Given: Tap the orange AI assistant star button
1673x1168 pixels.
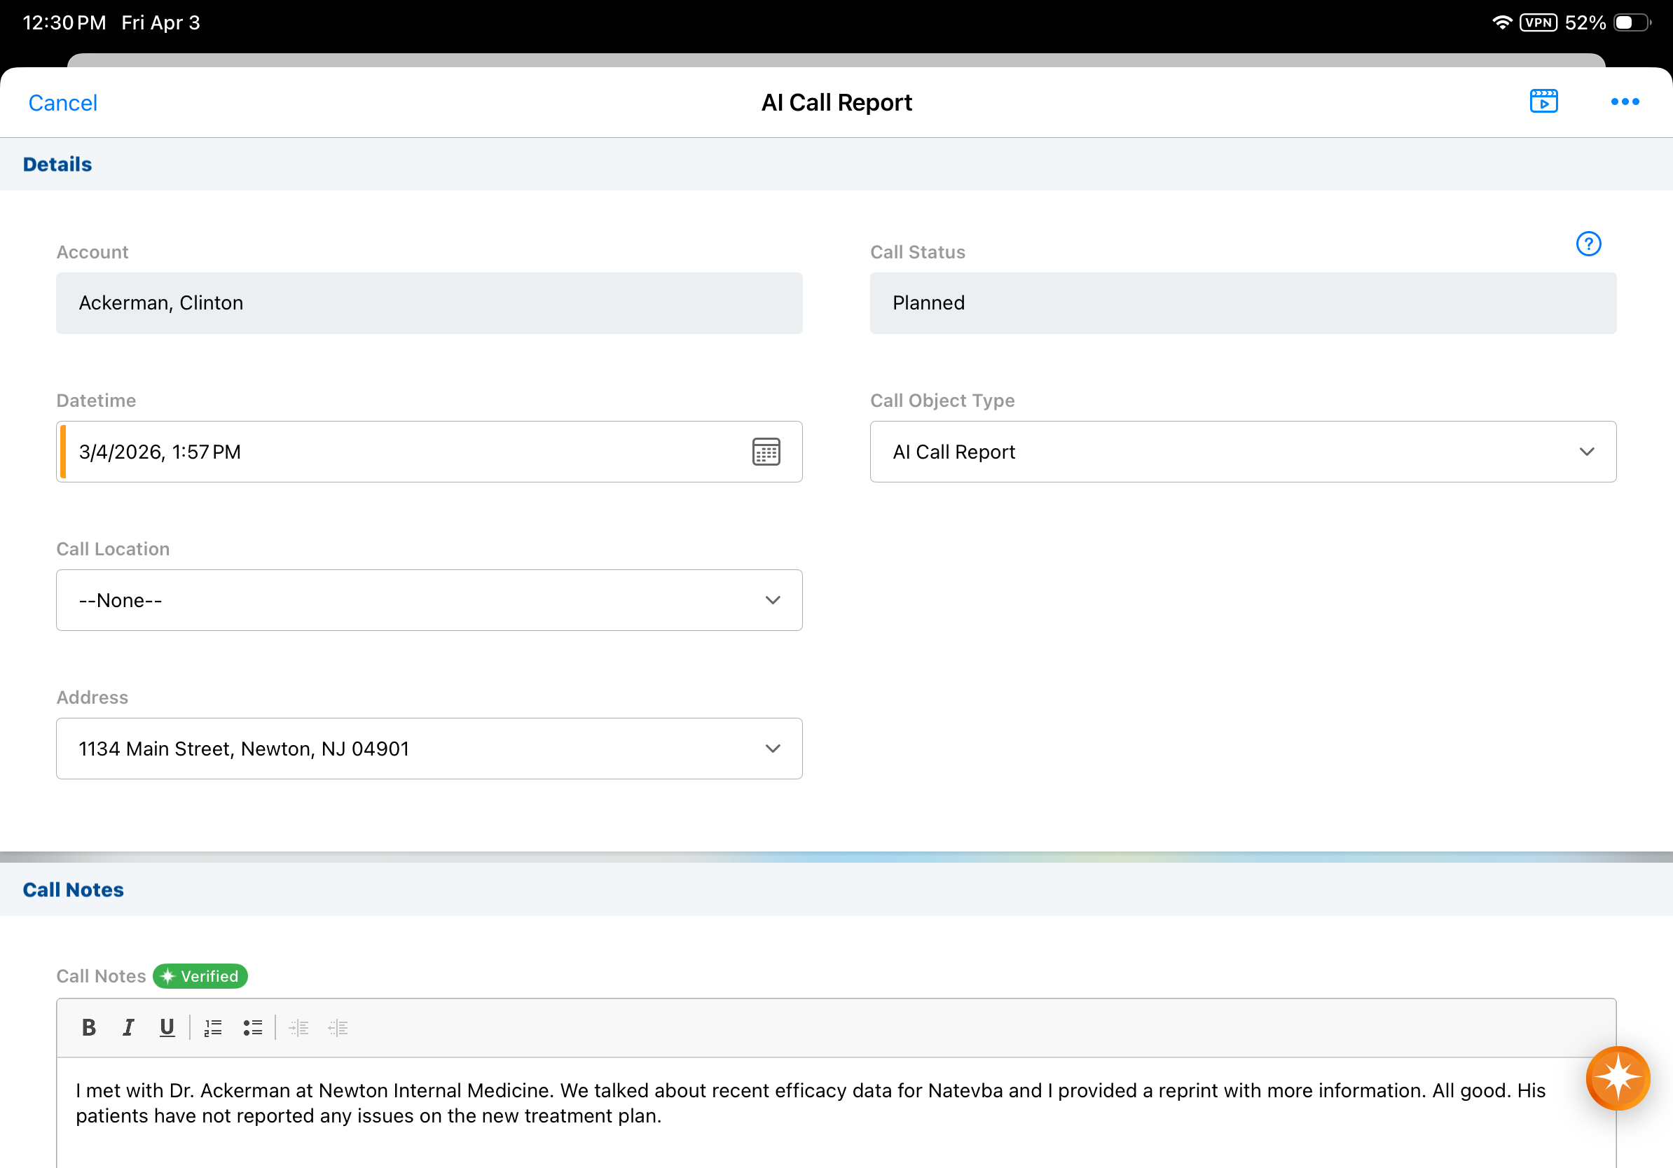Looking at the screenshot, I should click(x=1617, y=1077).
